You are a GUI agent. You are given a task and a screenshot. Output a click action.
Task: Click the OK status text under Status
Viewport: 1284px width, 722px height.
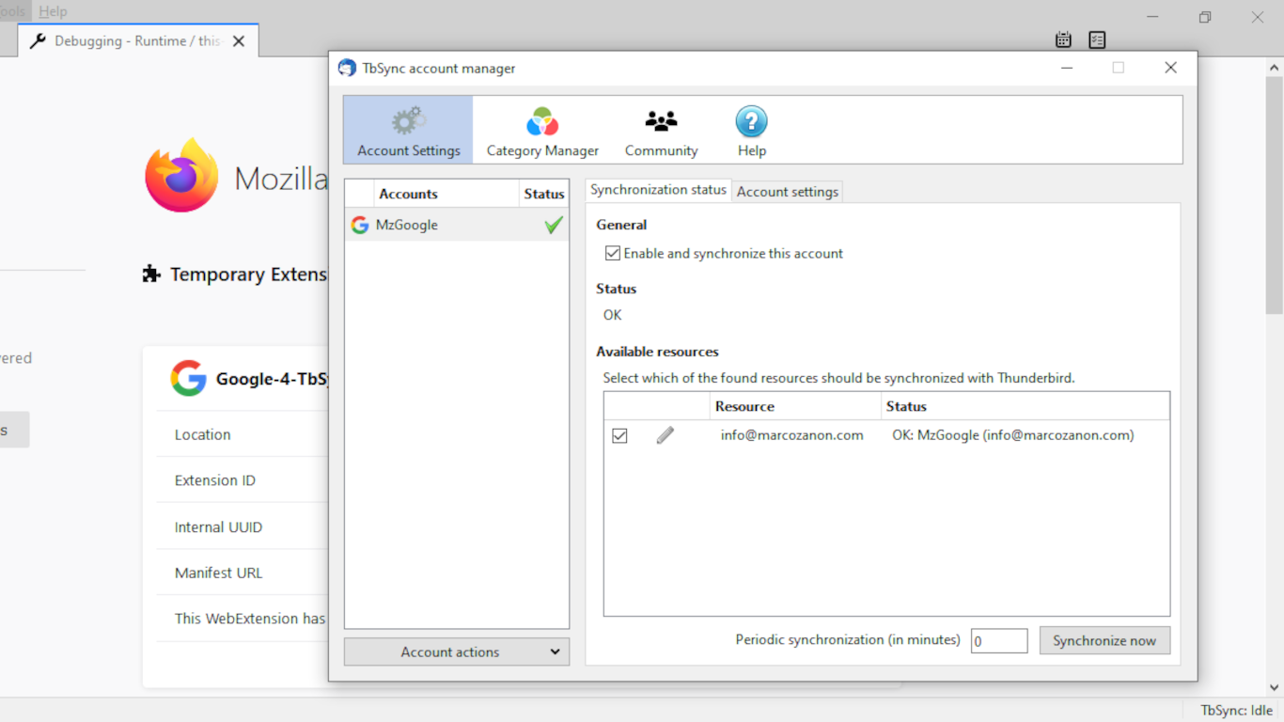point(612,315)
